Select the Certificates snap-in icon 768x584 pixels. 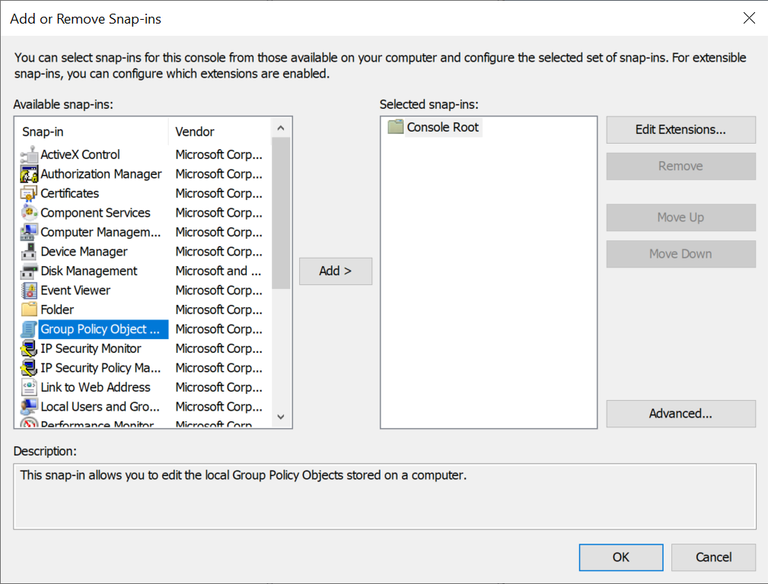(x=29, y=193)
